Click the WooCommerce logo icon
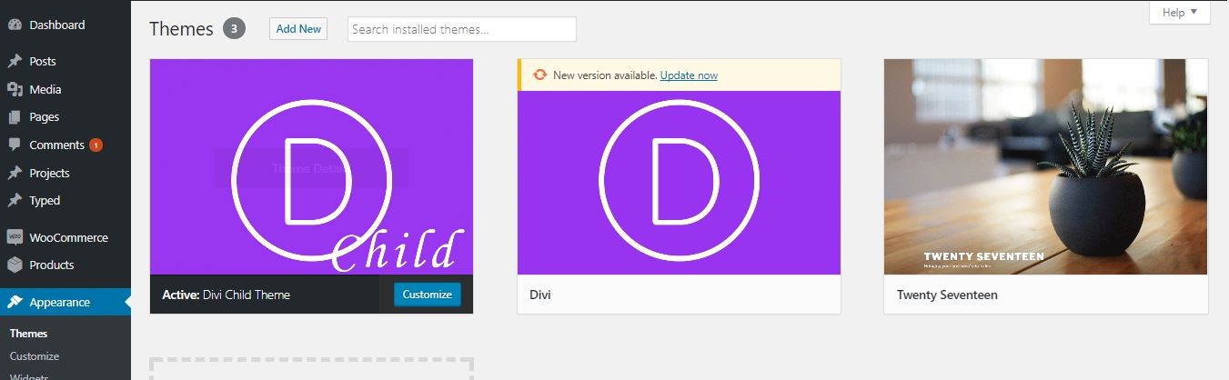Viewport: 1229px width, 380px height. click(x=15, y=237)
